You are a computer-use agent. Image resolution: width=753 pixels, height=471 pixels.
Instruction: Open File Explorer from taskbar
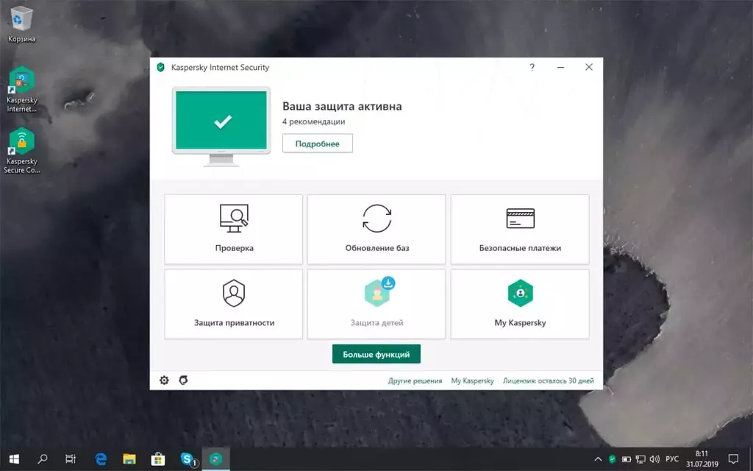click(129, 459)
